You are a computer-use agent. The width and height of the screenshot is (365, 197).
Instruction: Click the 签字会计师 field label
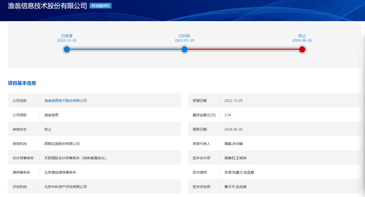[x=201, y=158]
